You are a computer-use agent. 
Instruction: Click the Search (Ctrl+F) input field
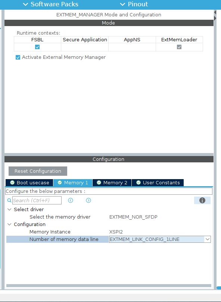coord(37,200)
